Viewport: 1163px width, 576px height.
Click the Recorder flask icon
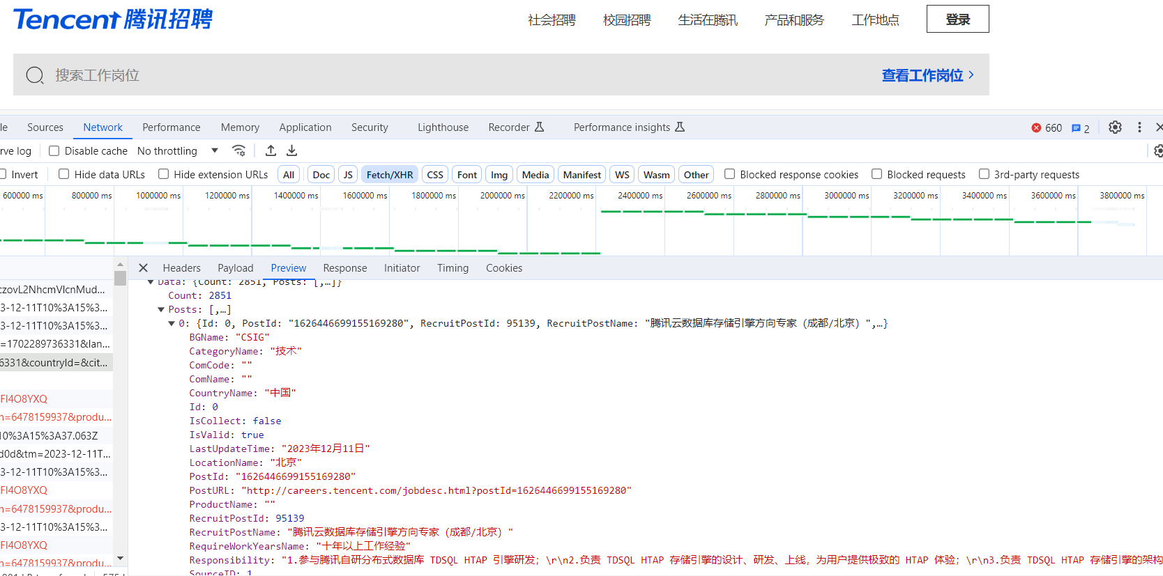point(539,127)
